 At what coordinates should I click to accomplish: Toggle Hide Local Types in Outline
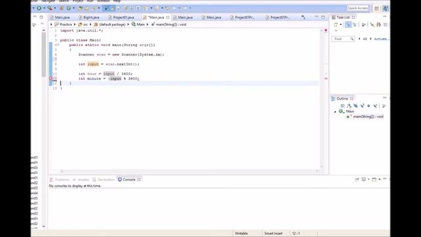(375, 106)
